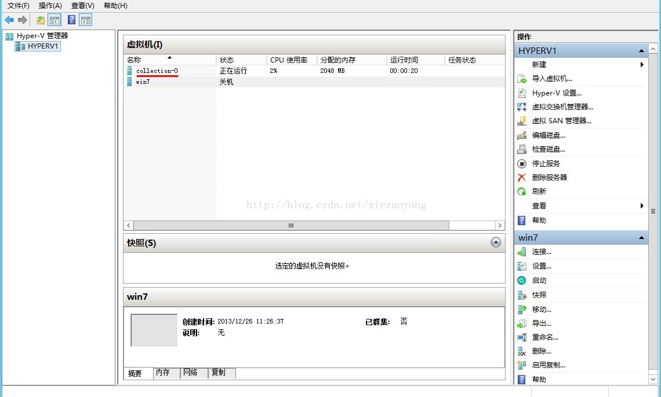
Task: Click the Hyper-V 管理器 tree icon
Action: tap(9, 36)
